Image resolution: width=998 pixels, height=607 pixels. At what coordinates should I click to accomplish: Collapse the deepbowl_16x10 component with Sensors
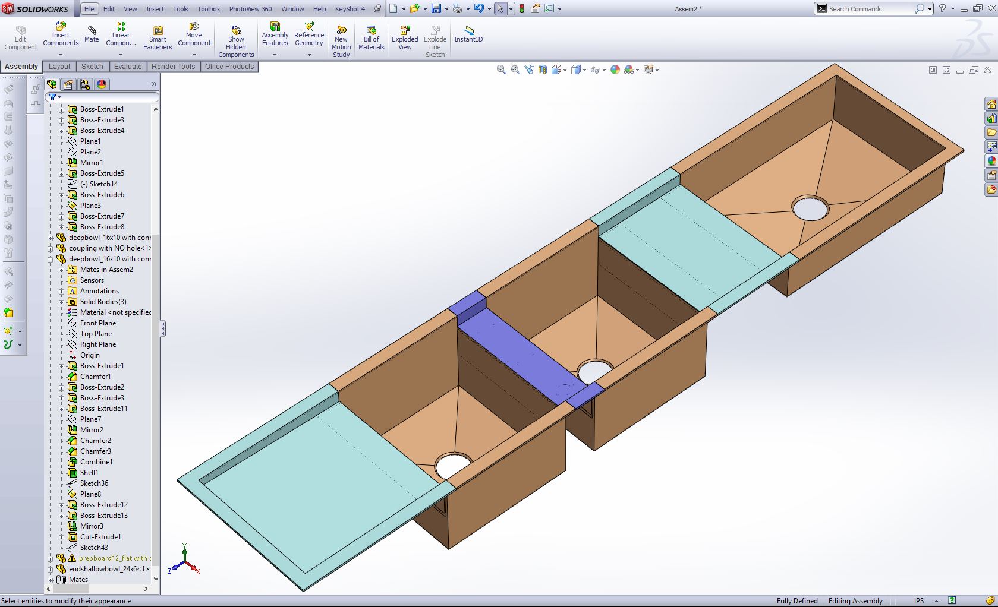pos(51,259)
